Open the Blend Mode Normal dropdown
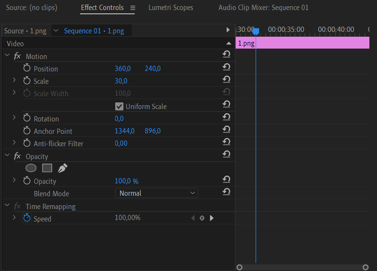 tap(157, 193)
